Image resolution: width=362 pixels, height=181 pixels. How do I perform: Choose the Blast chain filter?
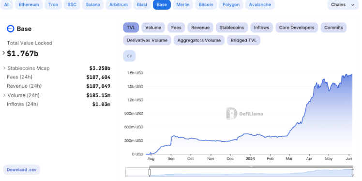pyautogui.click(x=142, y=5)
